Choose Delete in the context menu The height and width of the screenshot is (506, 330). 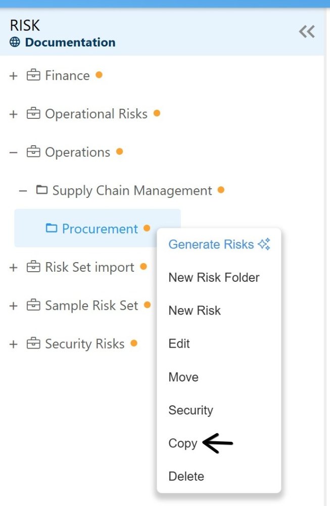click(186, 476)
